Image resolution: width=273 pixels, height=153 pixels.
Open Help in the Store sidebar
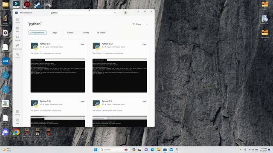click(x=17, y=121)
